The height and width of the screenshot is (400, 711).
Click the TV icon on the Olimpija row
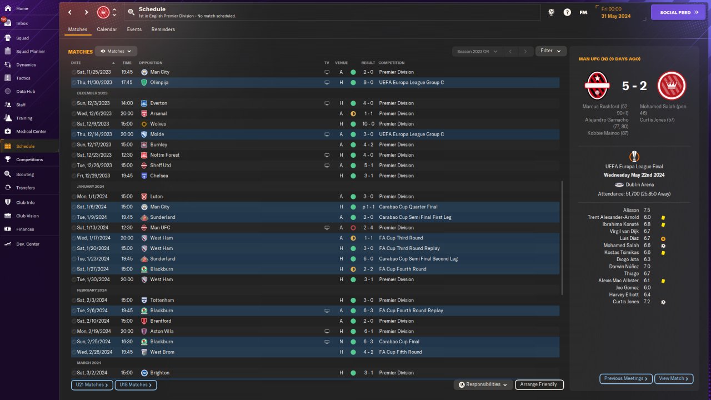coord(327,82)
